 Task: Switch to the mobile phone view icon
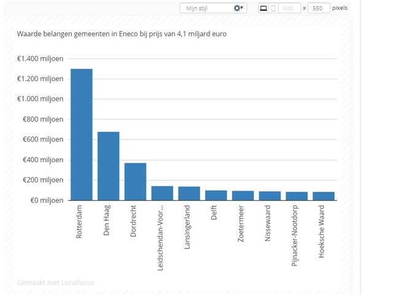(x=273, y=8)
